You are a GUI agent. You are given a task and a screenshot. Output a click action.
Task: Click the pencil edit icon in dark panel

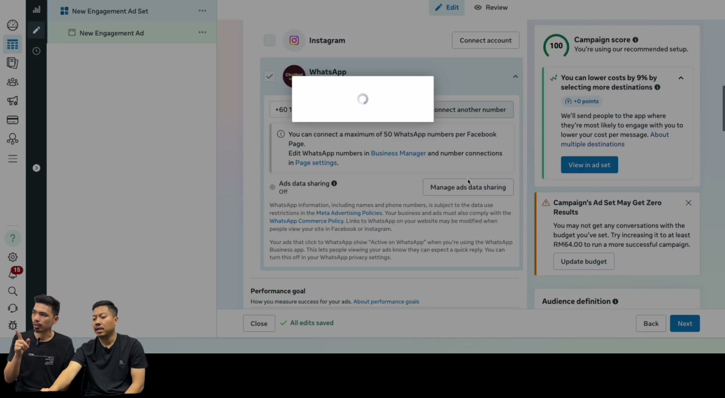[x=36, y=30]
